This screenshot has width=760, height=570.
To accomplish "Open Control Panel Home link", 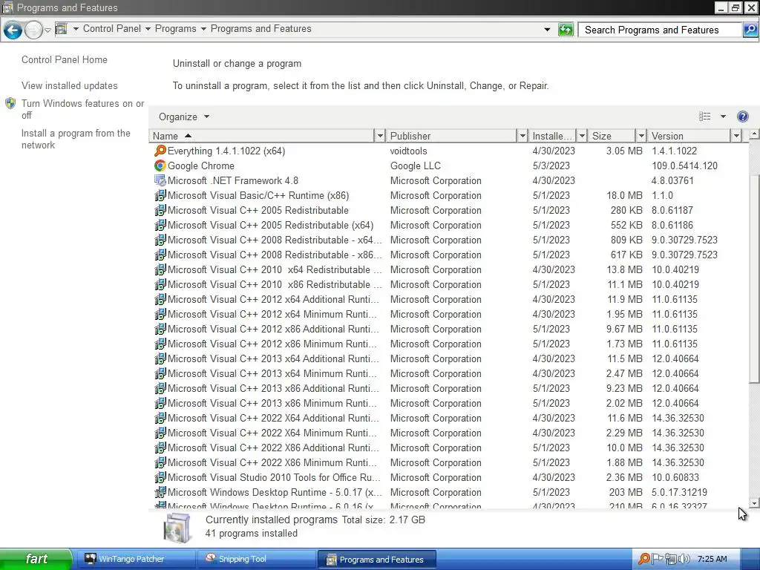I will pyautogui.click(x=65, y=59).
